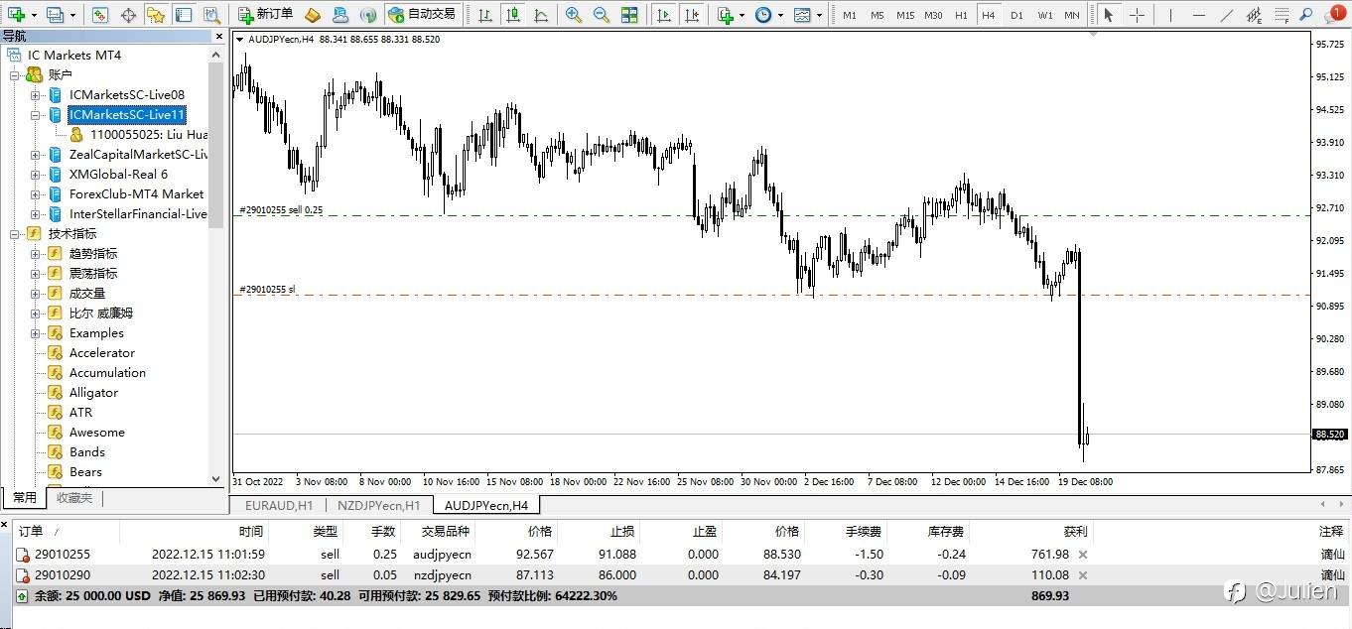The height and width of the screenshot is (629, 1352).
Task: Select the trendline tool
Action: point(1228,15)
